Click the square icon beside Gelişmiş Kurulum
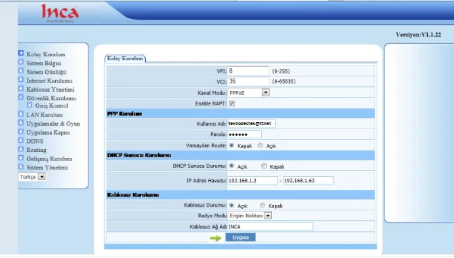 pyautogui.click(x=21, y=158)
